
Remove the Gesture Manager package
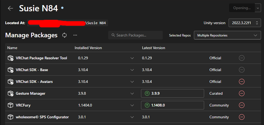click(242, 93)
